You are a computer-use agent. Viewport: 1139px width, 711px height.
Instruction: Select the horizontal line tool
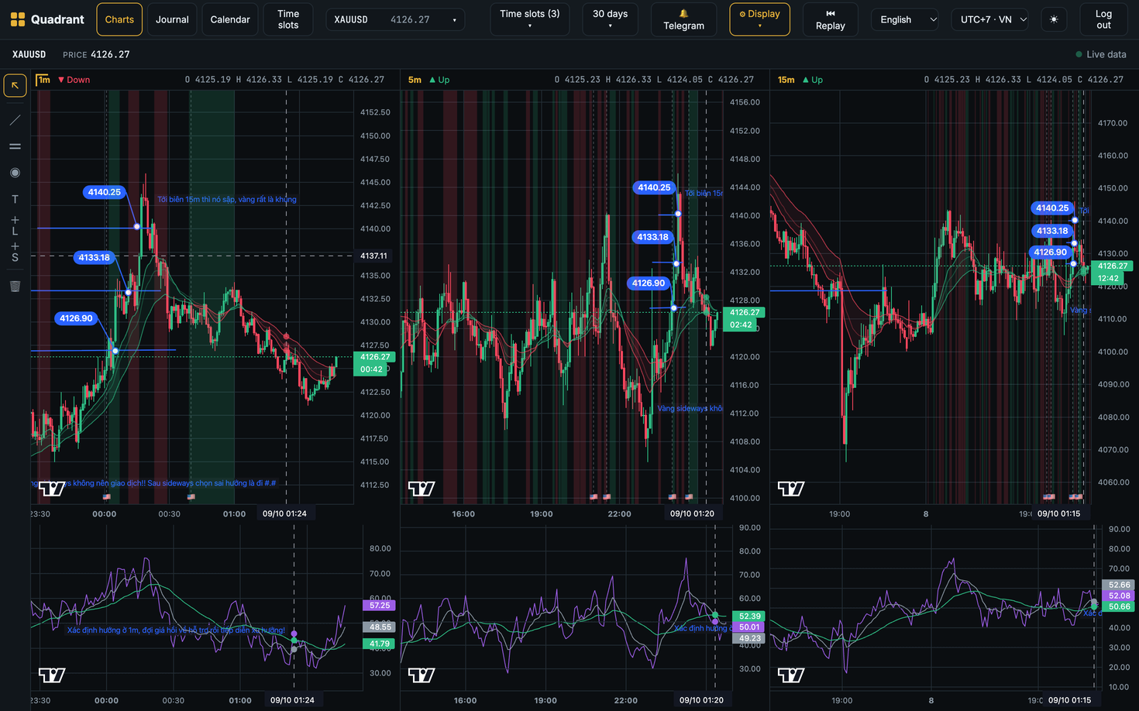(15, 146)
